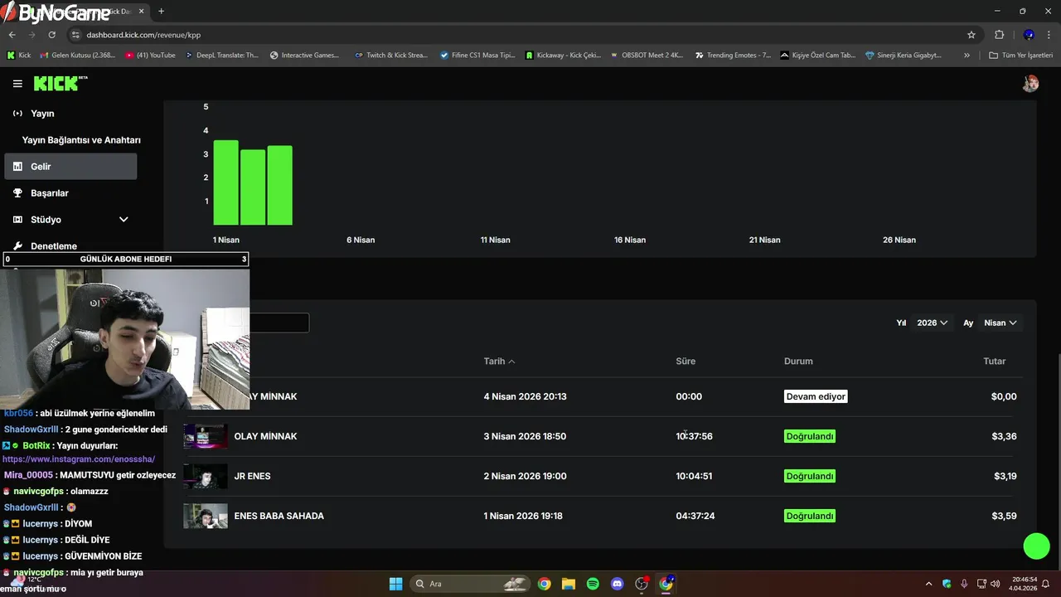Open the Kick bookmark
This screenshot has width=1061, height=597.
[18, 56]
